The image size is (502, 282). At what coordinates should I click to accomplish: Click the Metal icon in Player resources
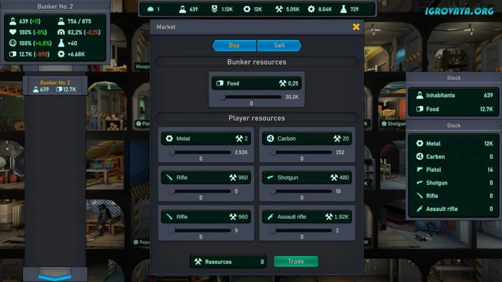[169, 138]
